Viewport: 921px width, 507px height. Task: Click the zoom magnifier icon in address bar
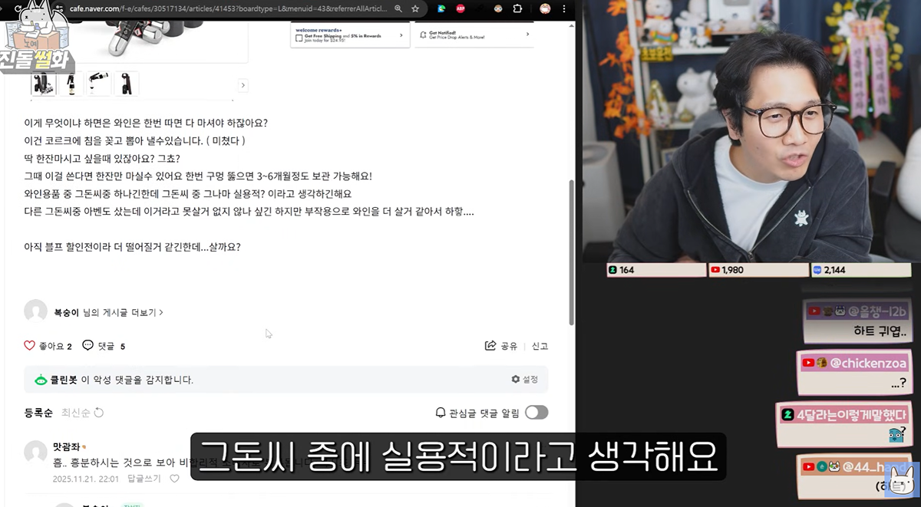398,8
